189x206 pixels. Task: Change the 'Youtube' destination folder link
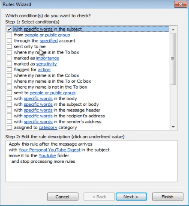pos(47,155)
